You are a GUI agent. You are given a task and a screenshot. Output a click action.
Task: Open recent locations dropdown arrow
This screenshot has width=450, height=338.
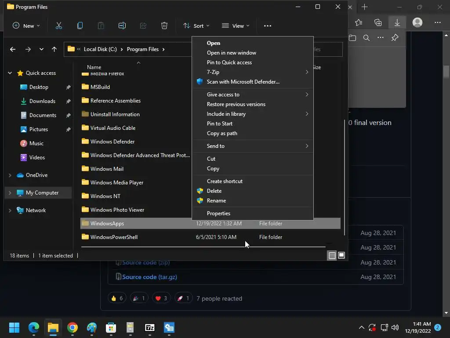(41, 49)
